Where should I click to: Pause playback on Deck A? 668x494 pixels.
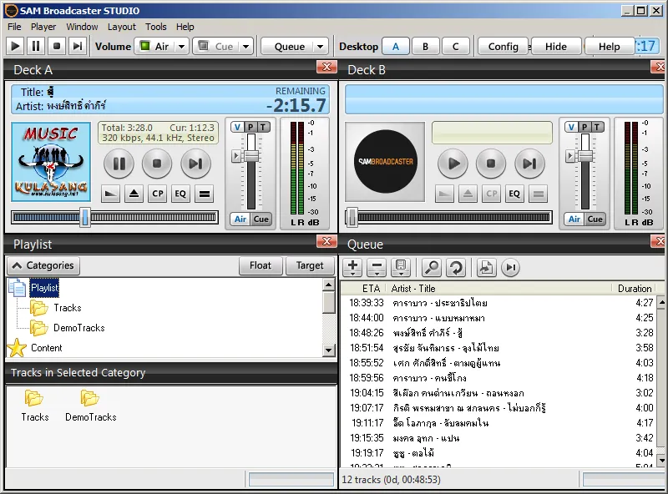pyautogui.click(x=119, y=164)
